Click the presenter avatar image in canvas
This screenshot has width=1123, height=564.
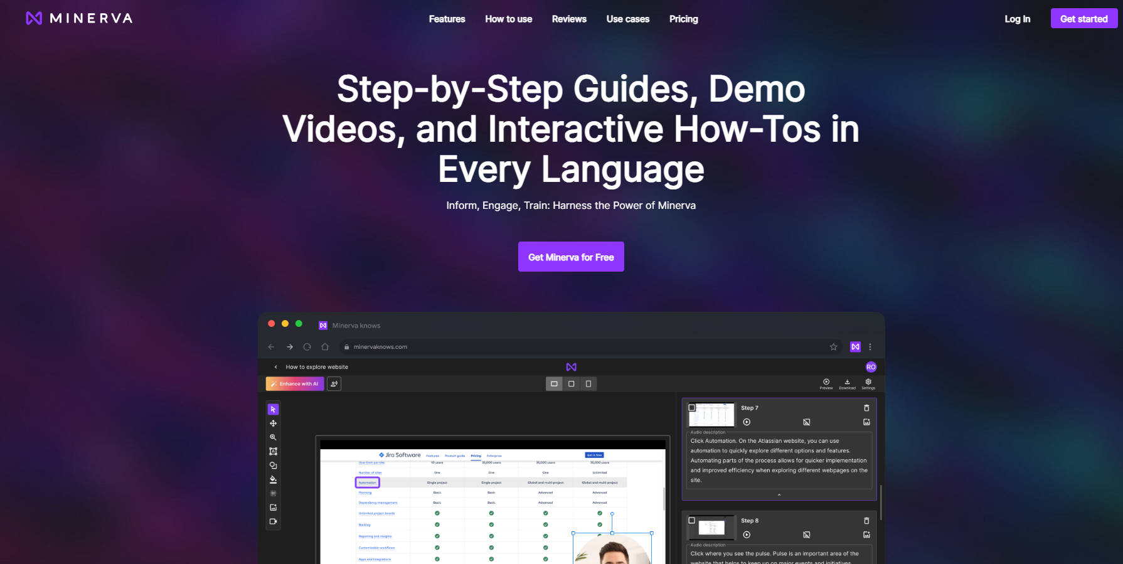(x=612, y=550)
